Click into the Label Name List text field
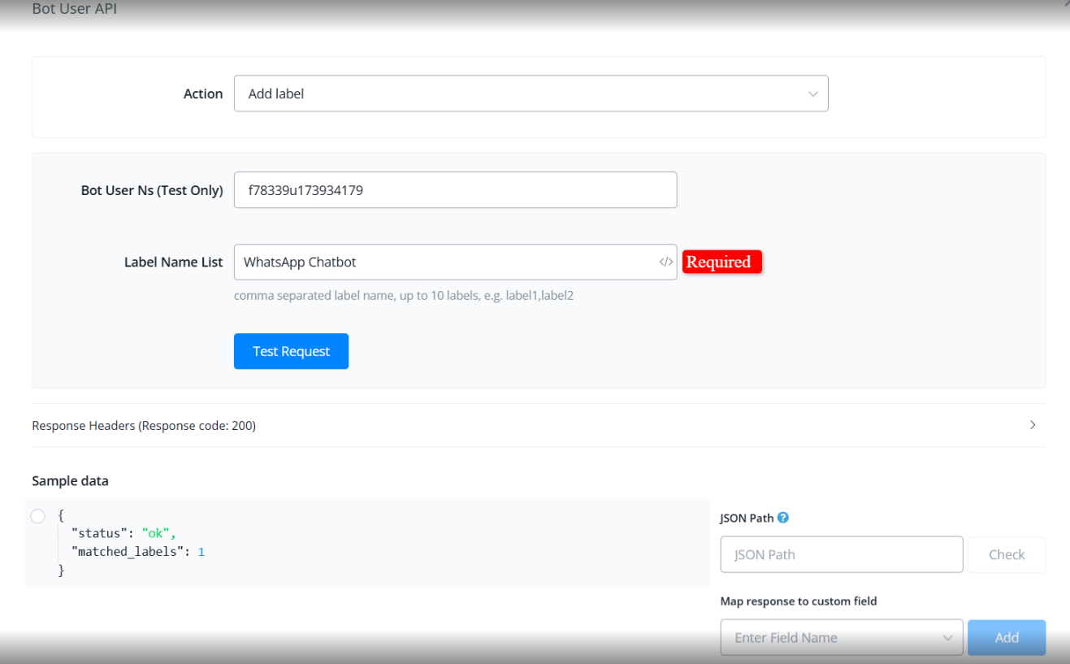The height and width of the screenshot is (664, 1070). pos(445,263)
